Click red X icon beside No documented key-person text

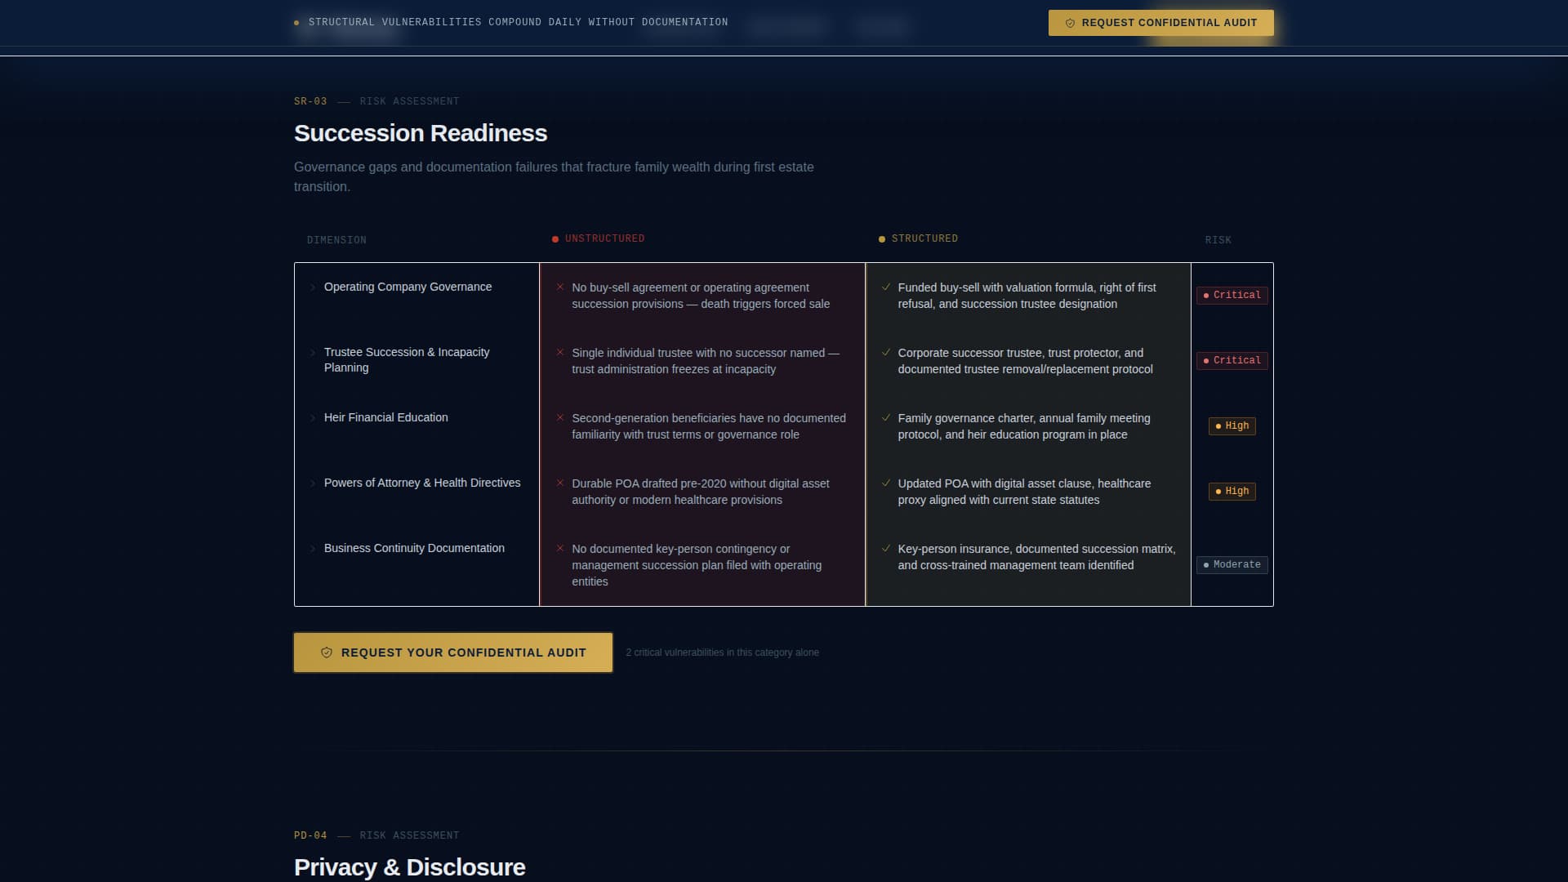[x=560, y=548]
